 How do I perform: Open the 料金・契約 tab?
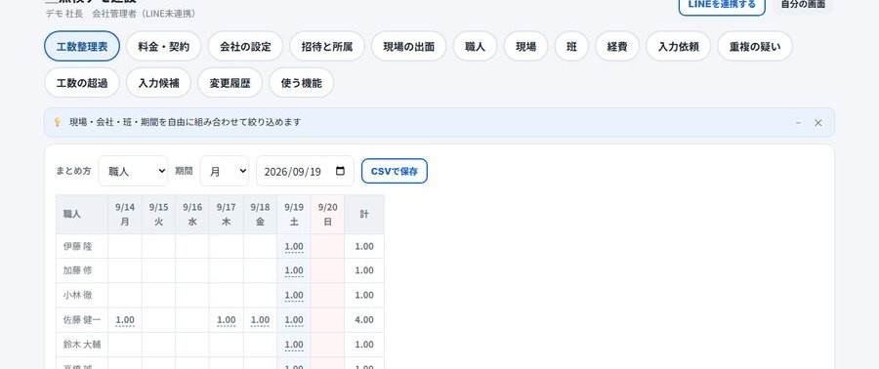click(164, 47)
